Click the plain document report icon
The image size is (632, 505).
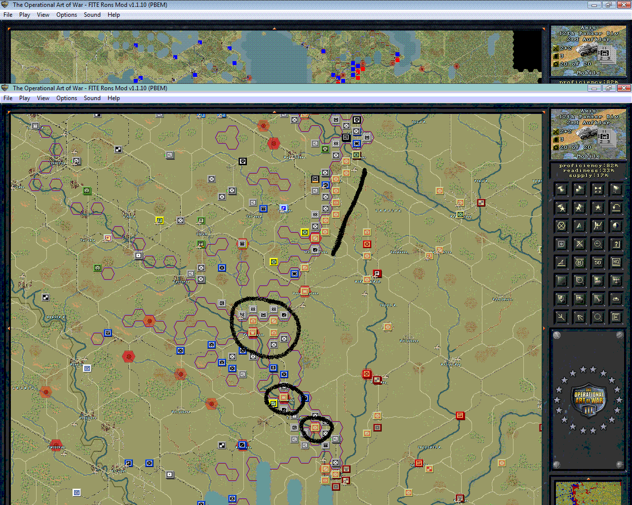point(561,281)
